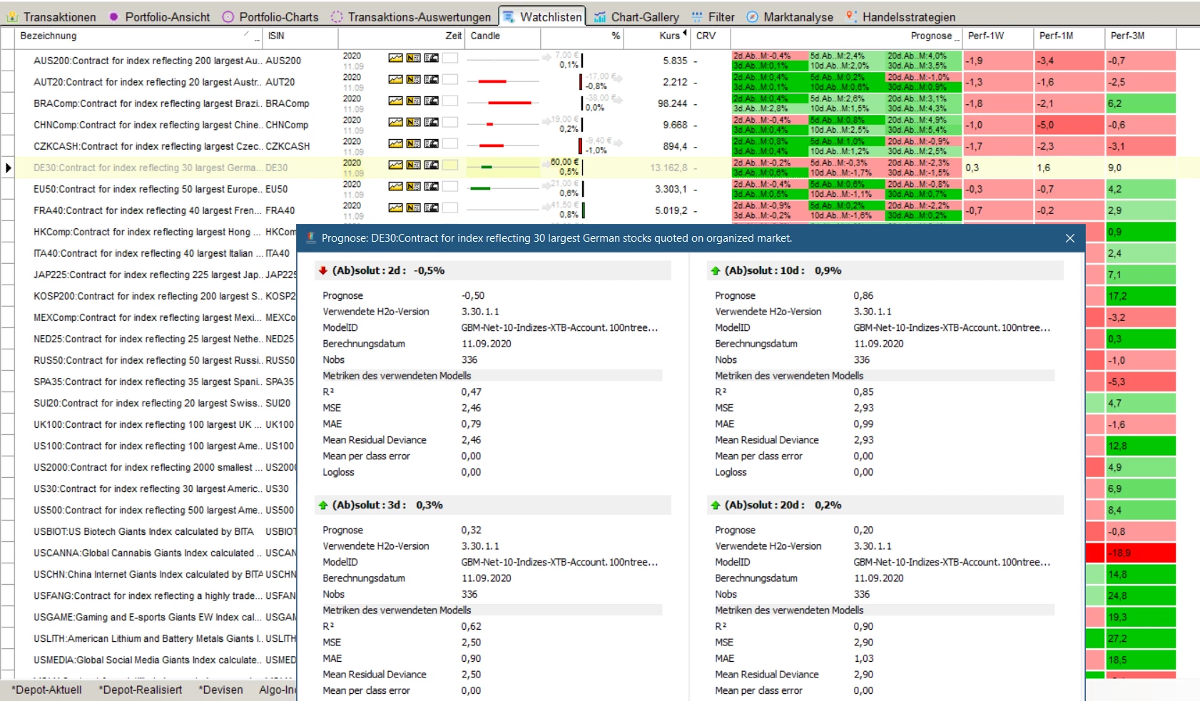Screen dimensions: 1200x701
Task: Close the Prognose DE30 dialog
Action: (x=1069, y=238)
